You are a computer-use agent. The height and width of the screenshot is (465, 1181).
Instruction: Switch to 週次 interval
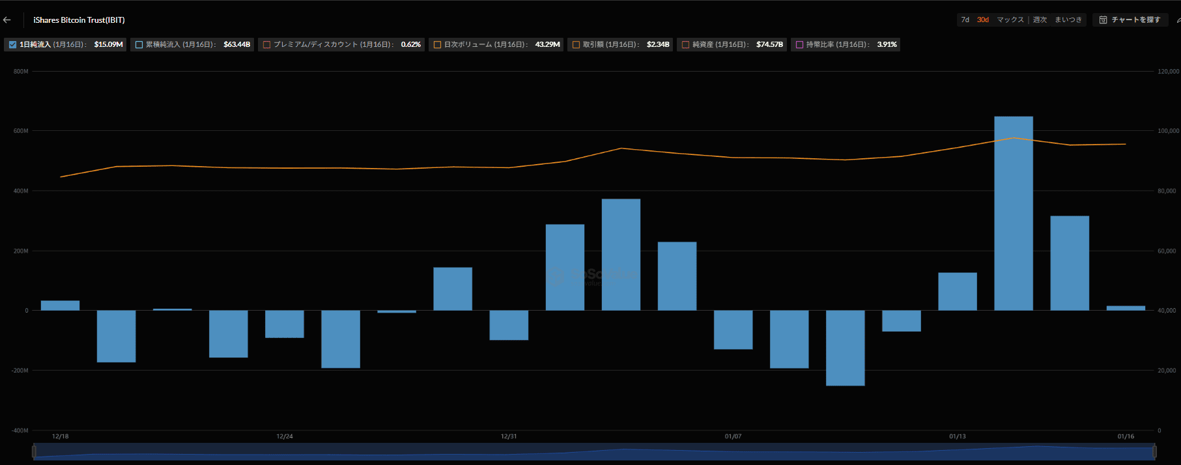coord(1040,20)
